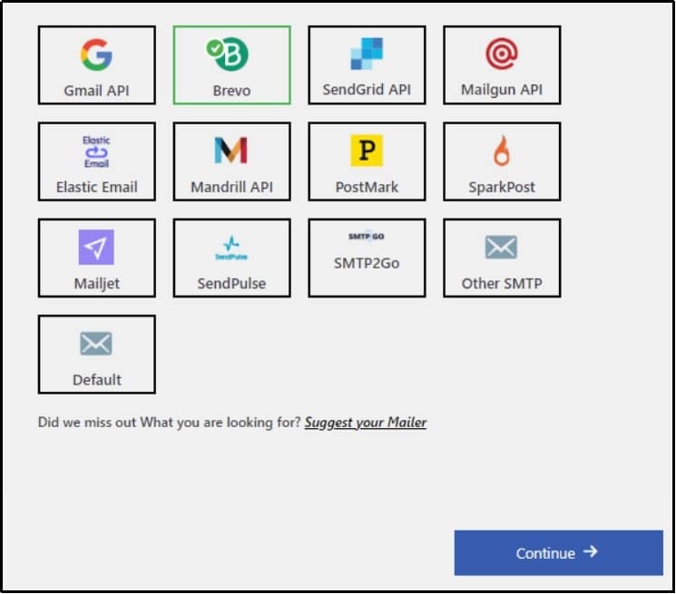The width and height of the screenshot is (676, 594).
Task: Click the SparkPost label text
Action: (502, 188)
